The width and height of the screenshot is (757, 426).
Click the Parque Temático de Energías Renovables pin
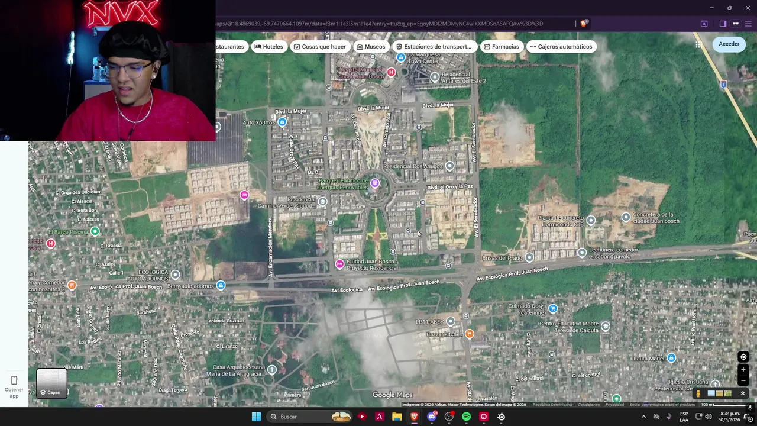pos(374,183)
